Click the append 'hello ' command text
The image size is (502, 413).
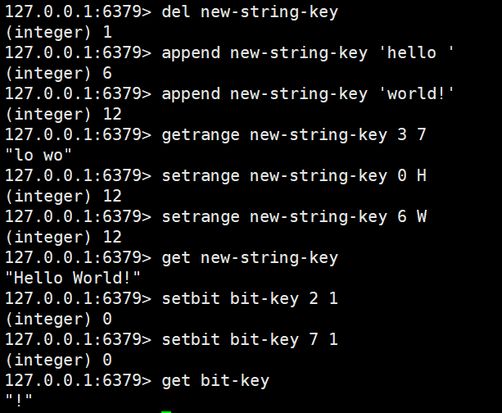(308, 53)
